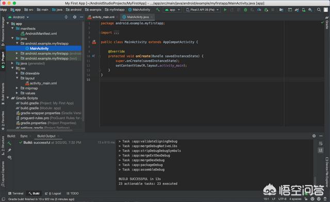Click the rebuild hammer icon in Build panel
This screenshot has height=202, width=330.
click(9, 143)
